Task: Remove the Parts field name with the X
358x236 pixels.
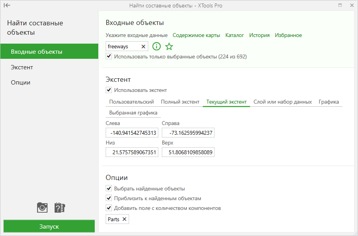Action: coord(124,219)
